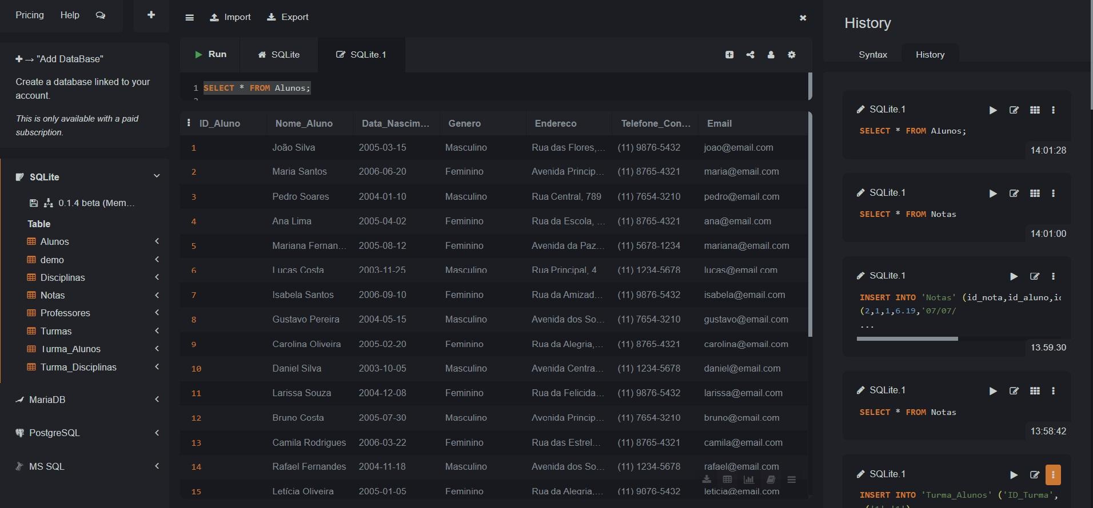Click into the SELECT * FROM Alunos editor line
This screenshot has height=508, width=1093.
[x=257, y=88]
